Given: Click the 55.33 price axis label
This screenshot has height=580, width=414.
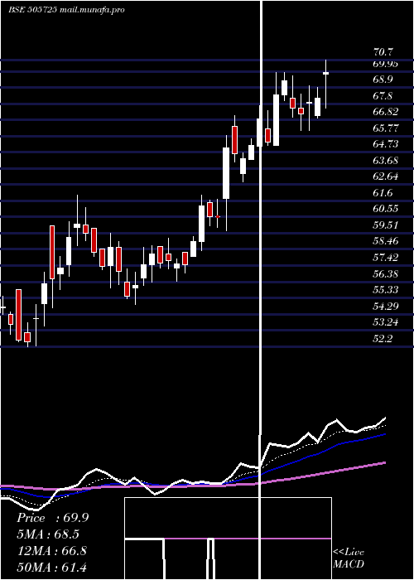Looking at the screenshot, I should 386,289.
